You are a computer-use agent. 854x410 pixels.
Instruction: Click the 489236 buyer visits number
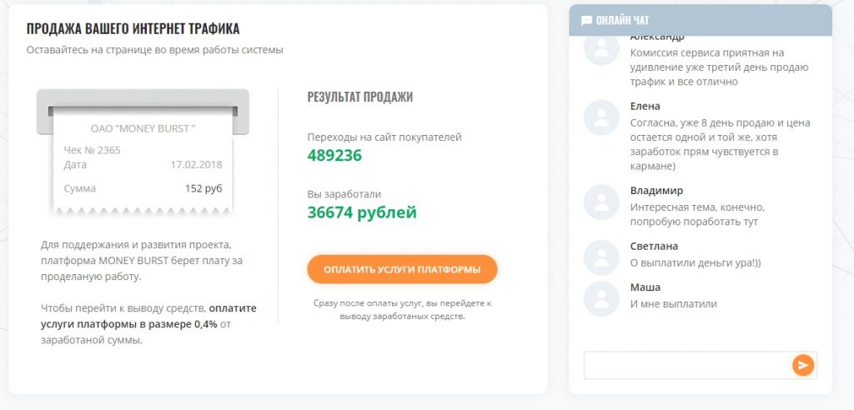tap(334, 155)
